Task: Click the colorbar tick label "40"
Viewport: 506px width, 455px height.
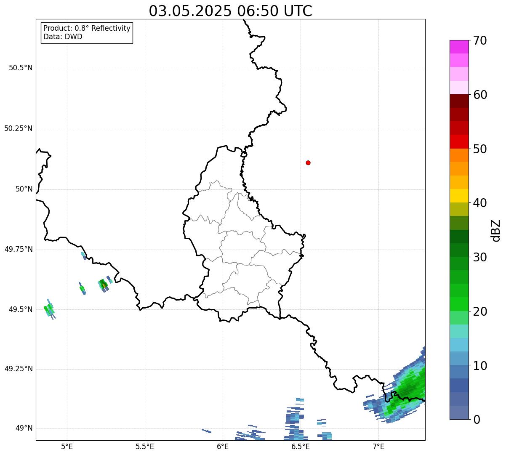Action: [x=480, y=203]
